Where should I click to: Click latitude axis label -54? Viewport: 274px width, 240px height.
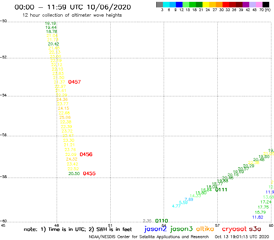(x=3, y=95)
